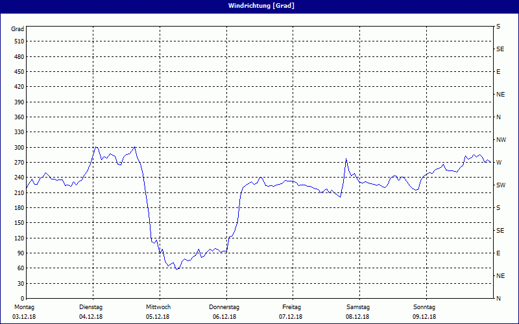The image size is (519, 324).
Task: Click the "SW" compass label on the right axis
Action: (501, 185)
